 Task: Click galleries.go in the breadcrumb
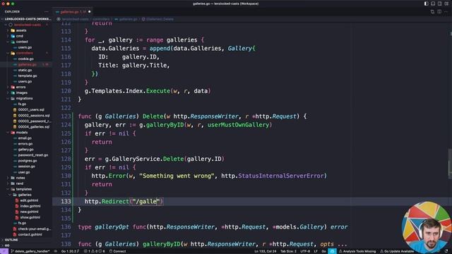coord(126,19)
